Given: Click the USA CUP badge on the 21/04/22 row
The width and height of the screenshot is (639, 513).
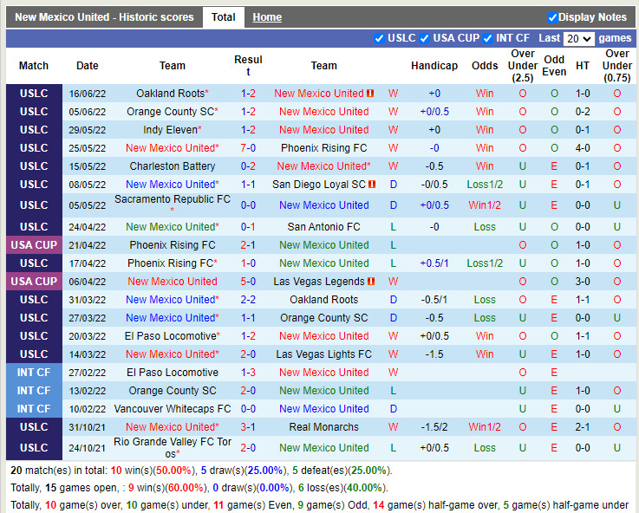Looking at the screenshot, I should pyautogui.click(x=34, y=245).
